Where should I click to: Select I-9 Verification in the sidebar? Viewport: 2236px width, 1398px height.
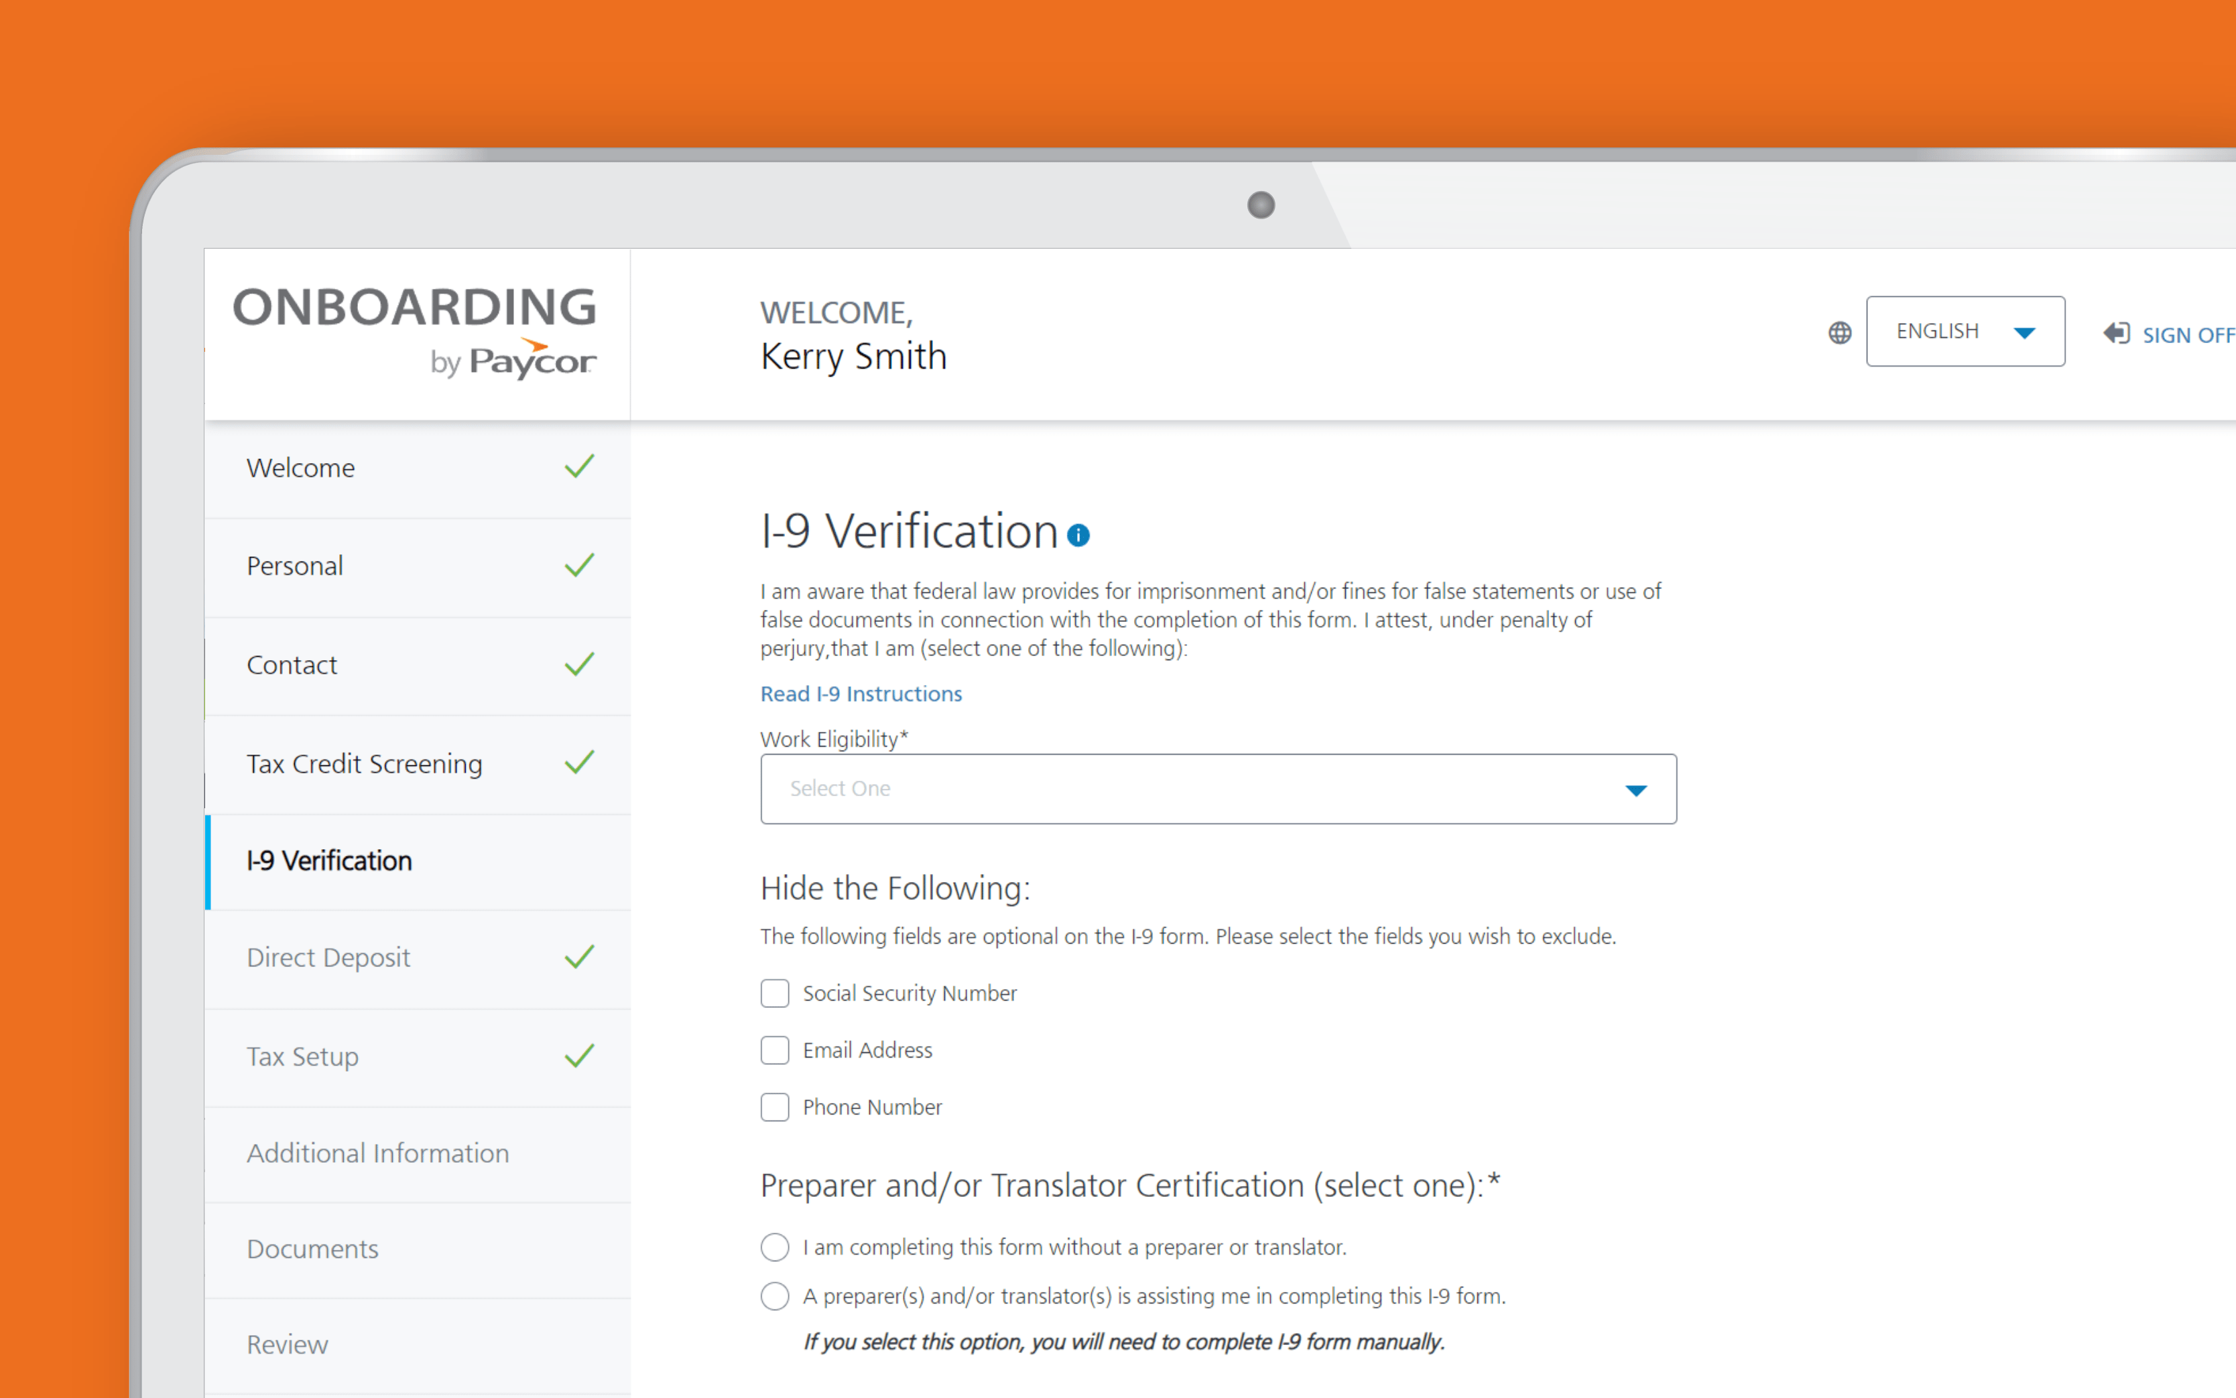tap(418, 862)
